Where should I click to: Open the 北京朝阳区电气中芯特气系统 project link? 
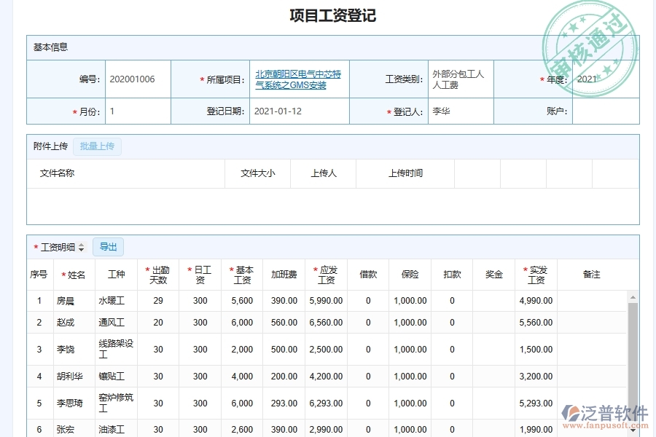pyautogui.click(x=298, y=79)
